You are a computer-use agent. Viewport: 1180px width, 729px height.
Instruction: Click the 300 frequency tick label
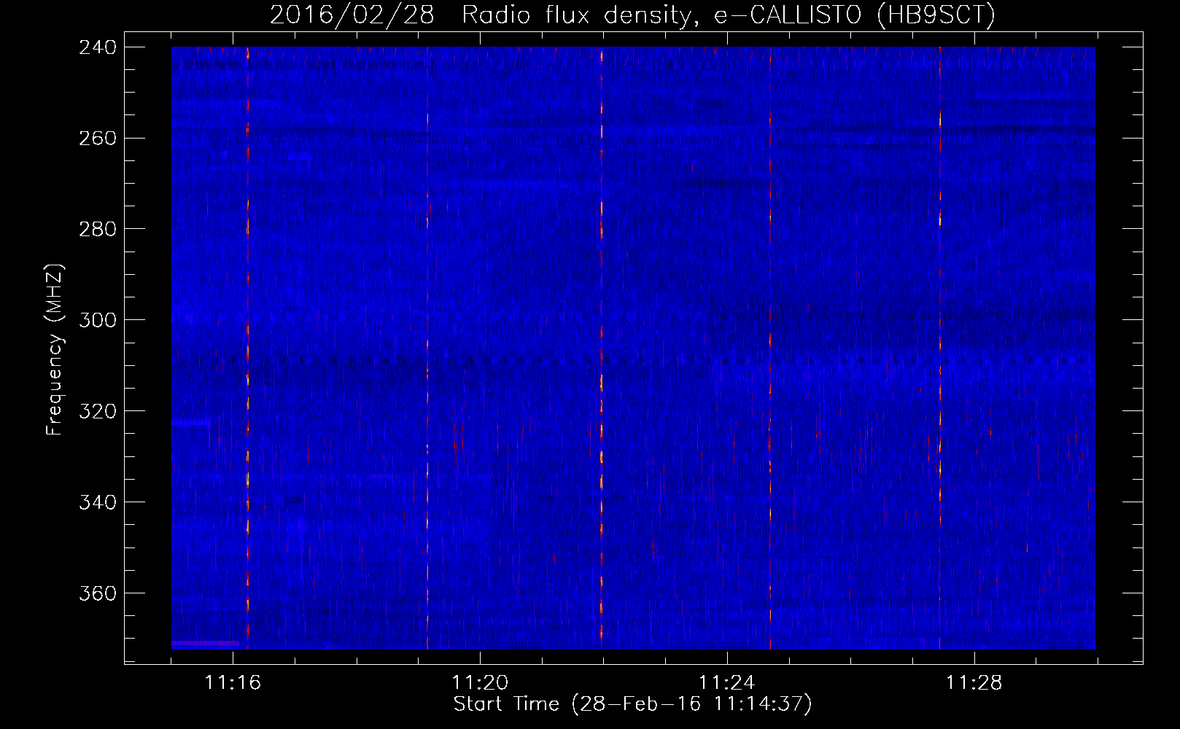(x=98, y=321)
